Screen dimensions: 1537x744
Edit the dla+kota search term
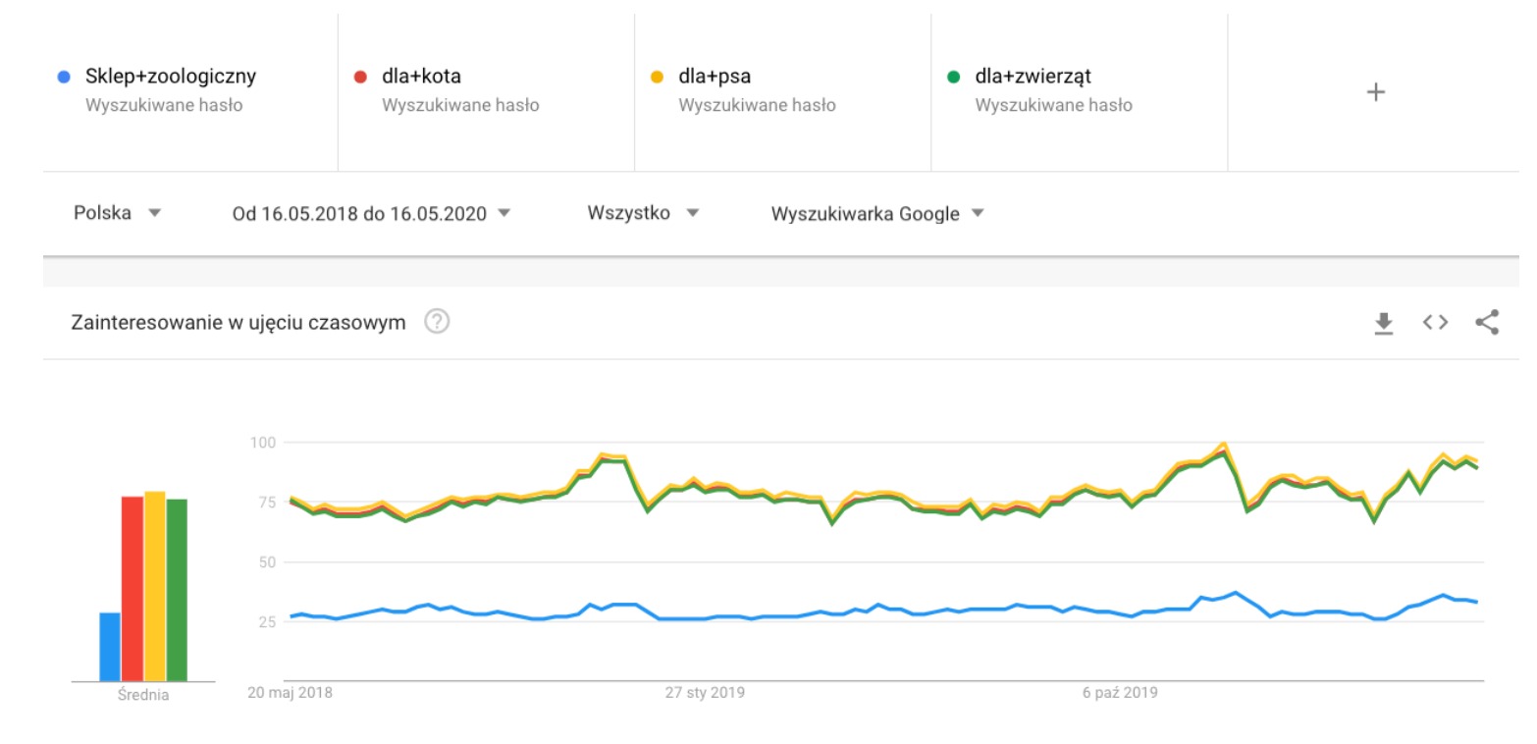pyautogui.click(x=421, y=76)
